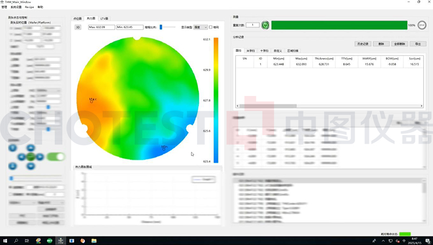Viewport: 433px width, 245px height.
Task: Switch to the 热力图 tab
Action: click(x=91, y=18)
